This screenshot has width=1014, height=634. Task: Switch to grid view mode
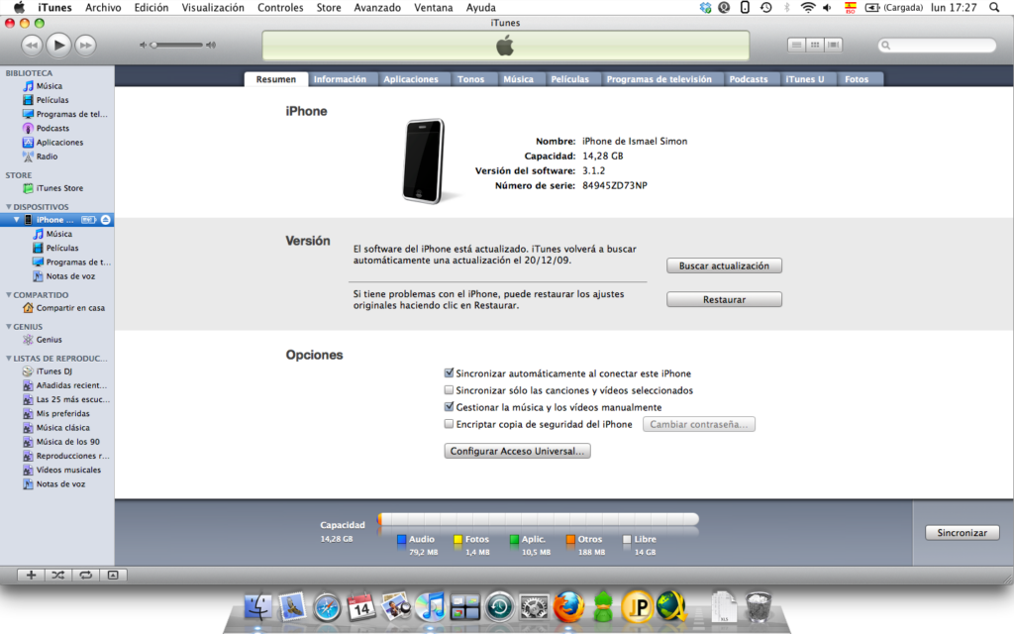pos(815,45)
